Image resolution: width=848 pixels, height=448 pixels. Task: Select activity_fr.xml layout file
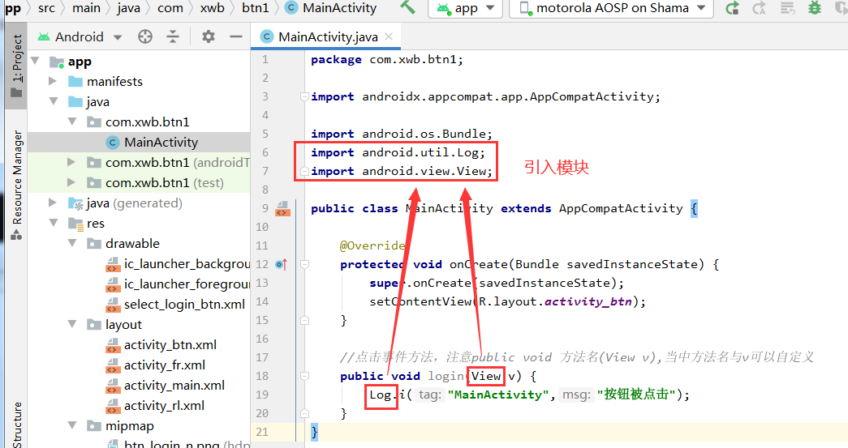(139, 365)
